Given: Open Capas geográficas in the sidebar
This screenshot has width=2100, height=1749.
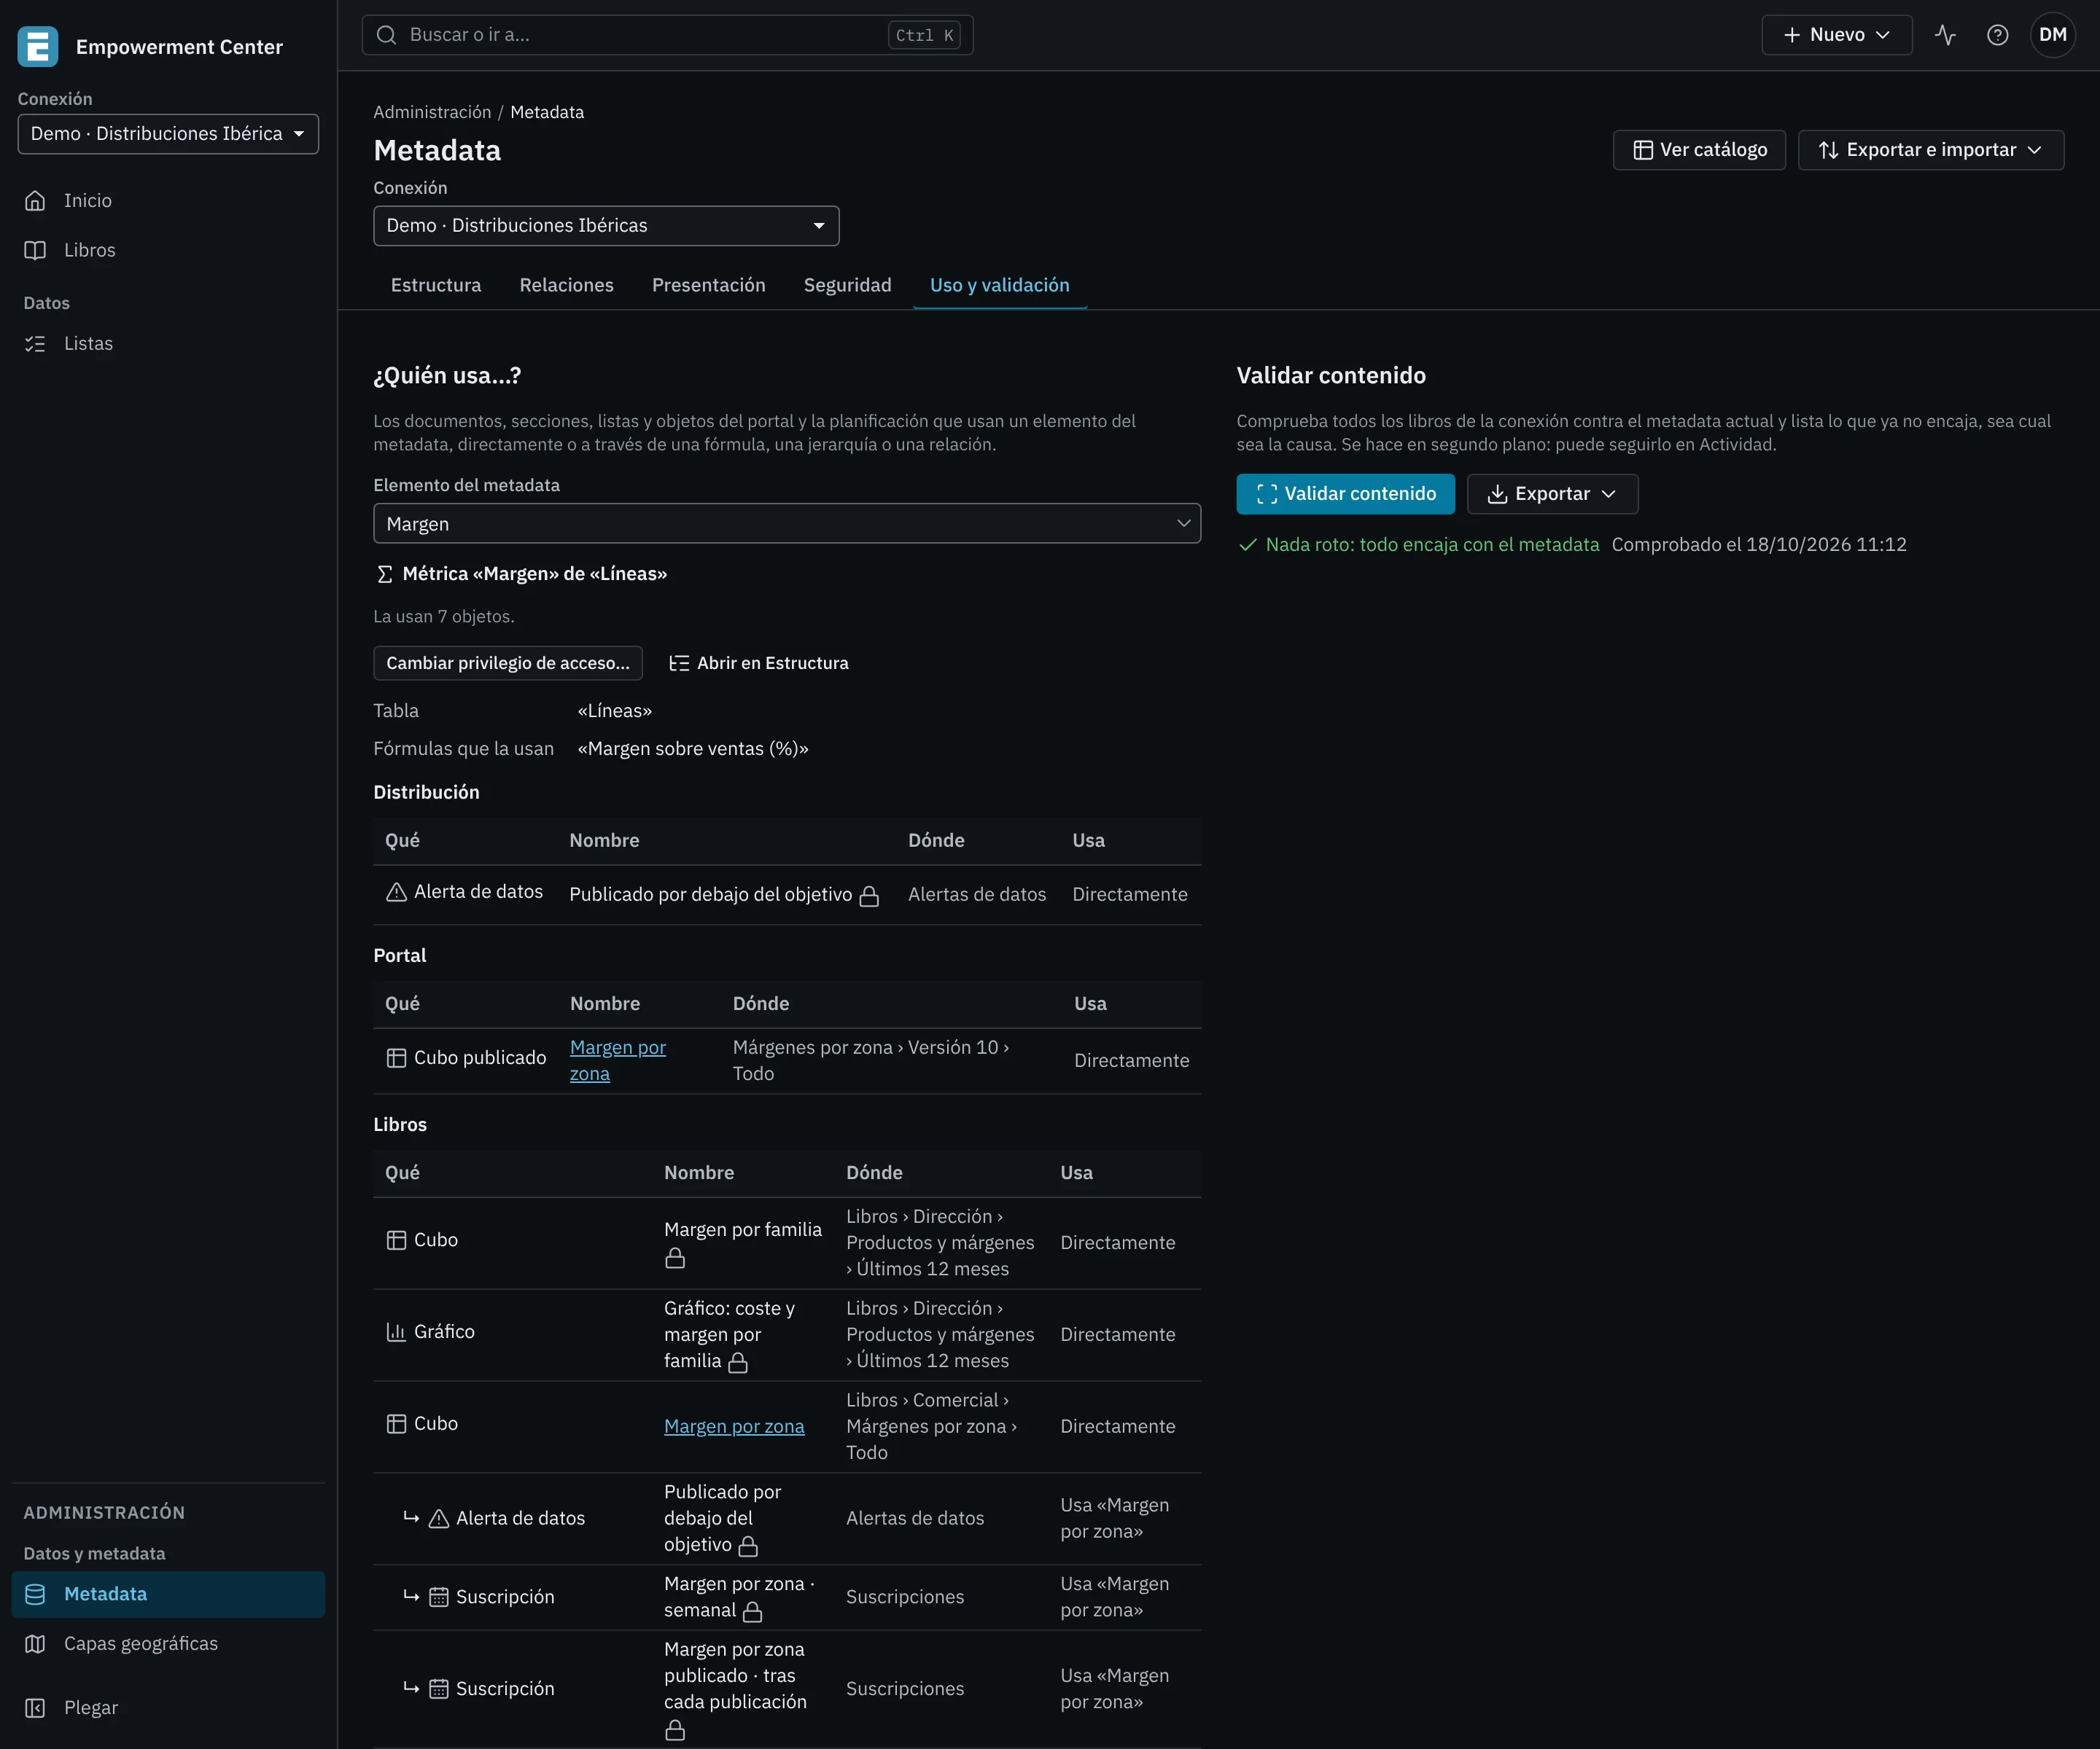Looking at the screenshot, I should (x=168, y=1643).
